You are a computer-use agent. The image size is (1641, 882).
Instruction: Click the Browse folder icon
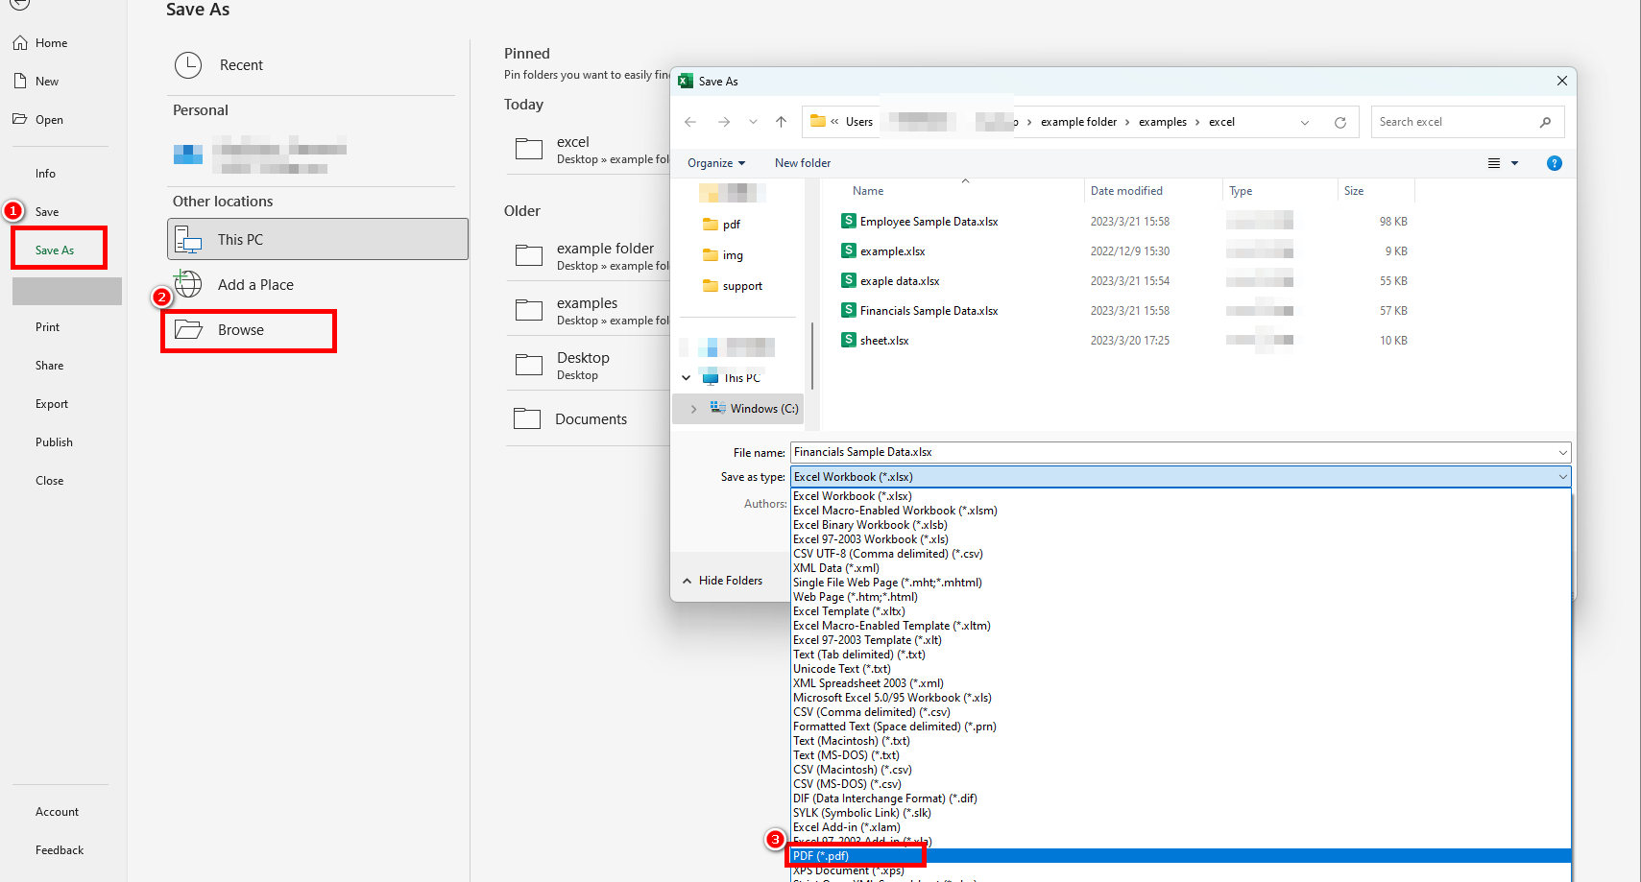(188, 330)
